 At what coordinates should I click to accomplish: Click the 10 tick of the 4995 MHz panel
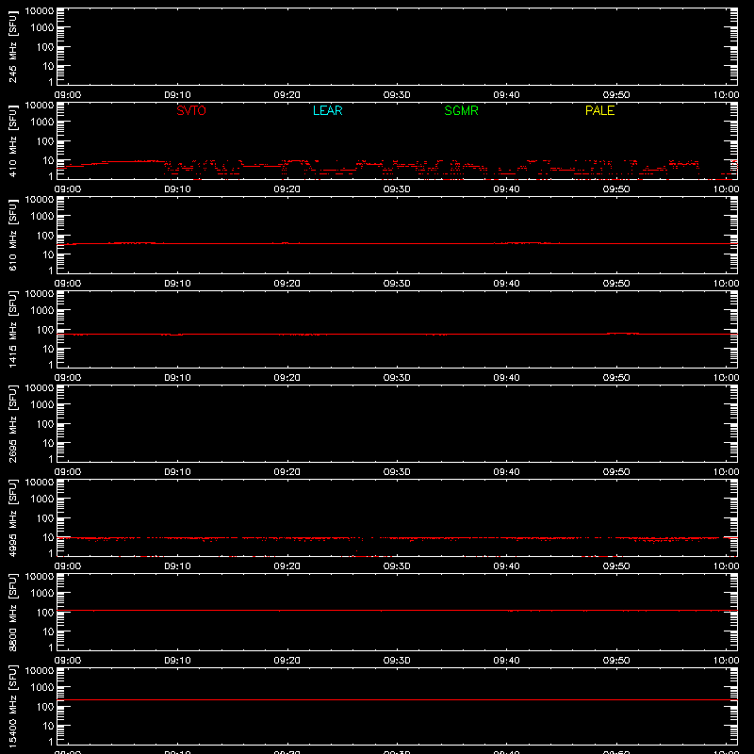pyautogui.click(x=48, y=537)
